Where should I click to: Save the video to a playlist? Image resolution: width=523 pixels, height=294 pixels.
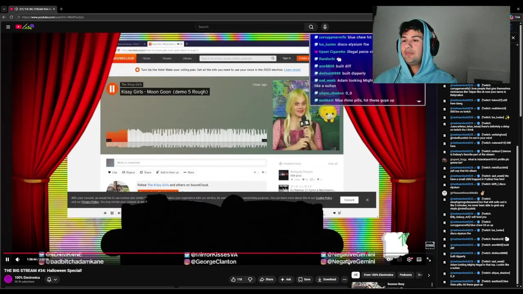(304, 279)
